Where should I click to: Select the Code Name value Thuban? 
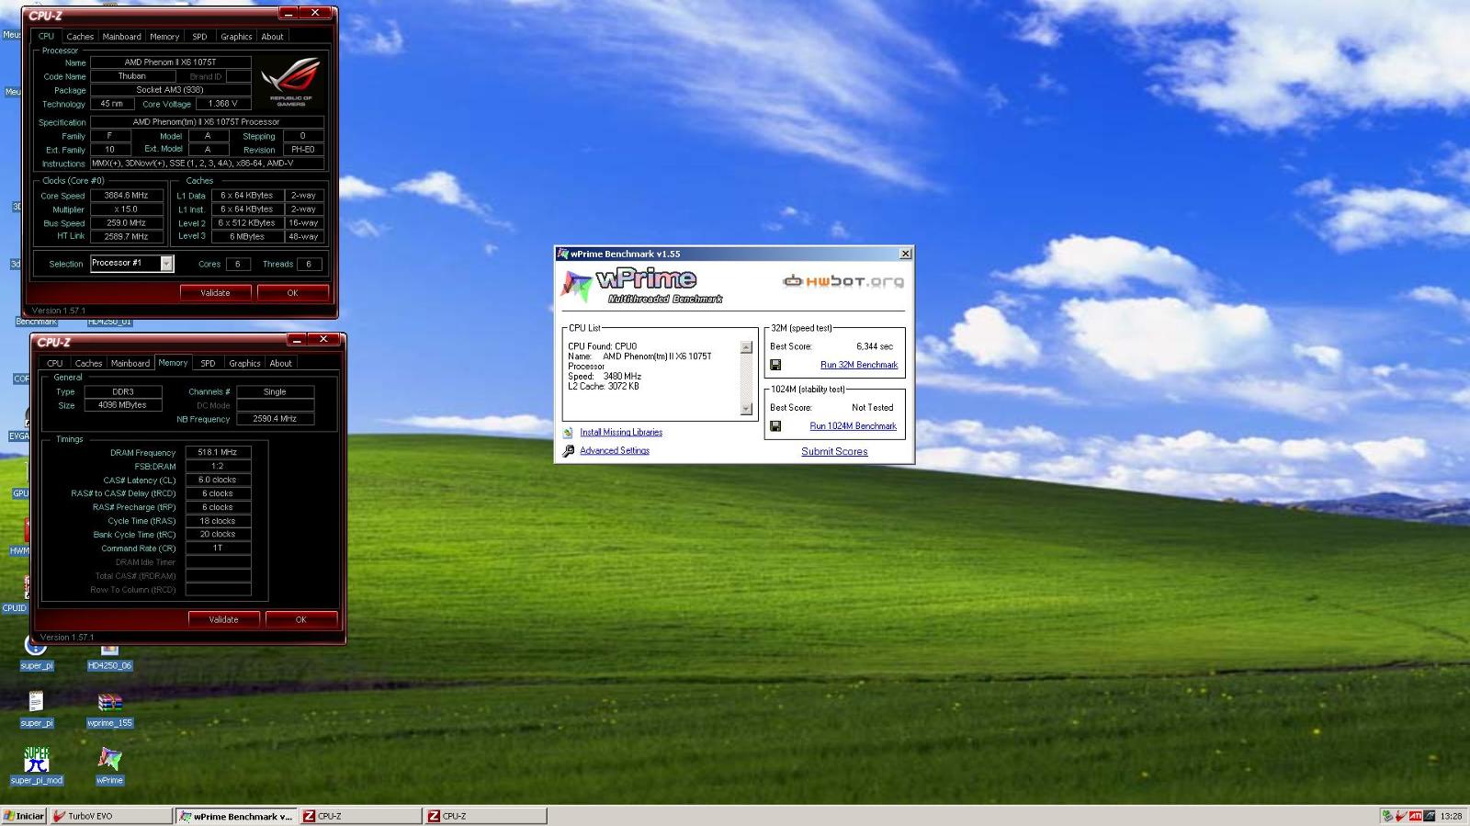pos(131,76)
